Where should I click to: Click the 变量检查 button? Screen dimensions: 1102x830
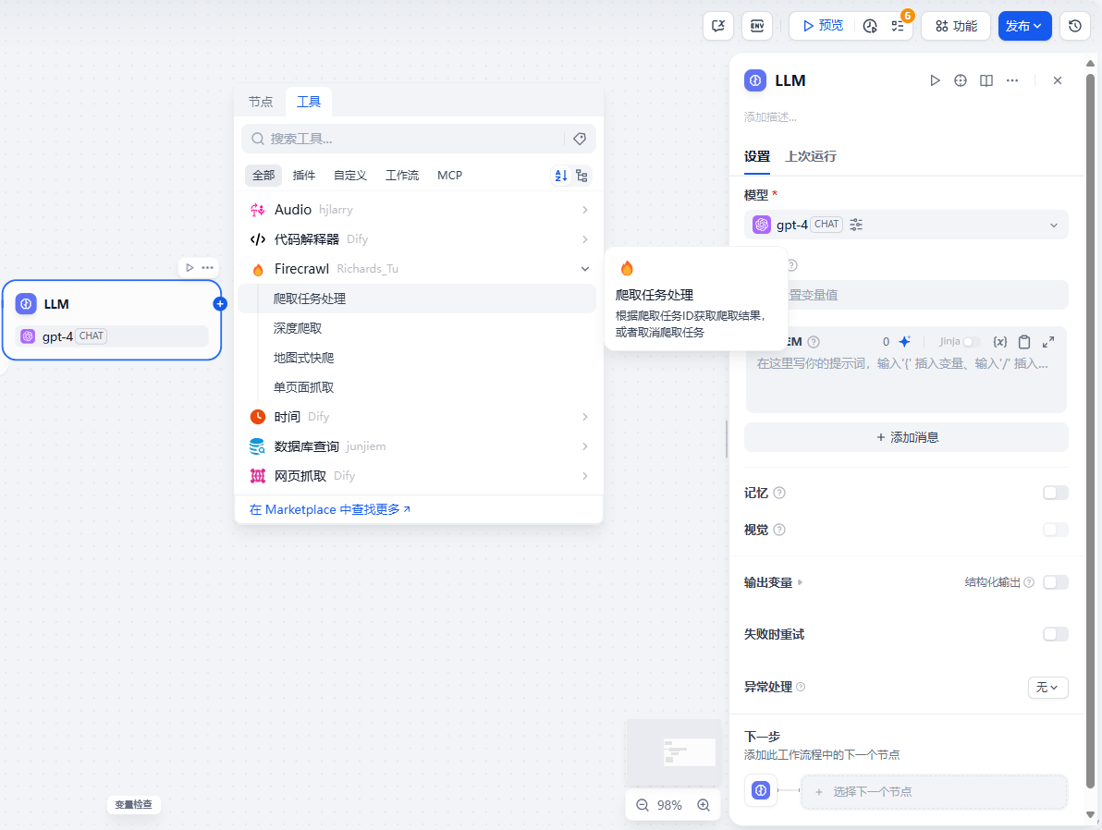click(133, 805)
